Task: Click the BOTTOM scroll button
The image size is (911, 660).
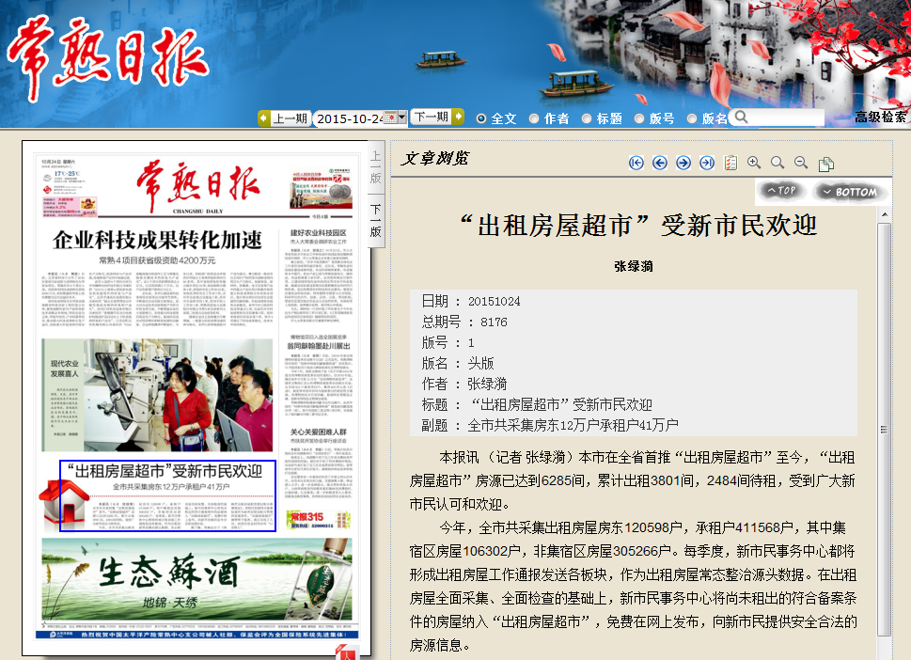Action: (x=848, y=191)
